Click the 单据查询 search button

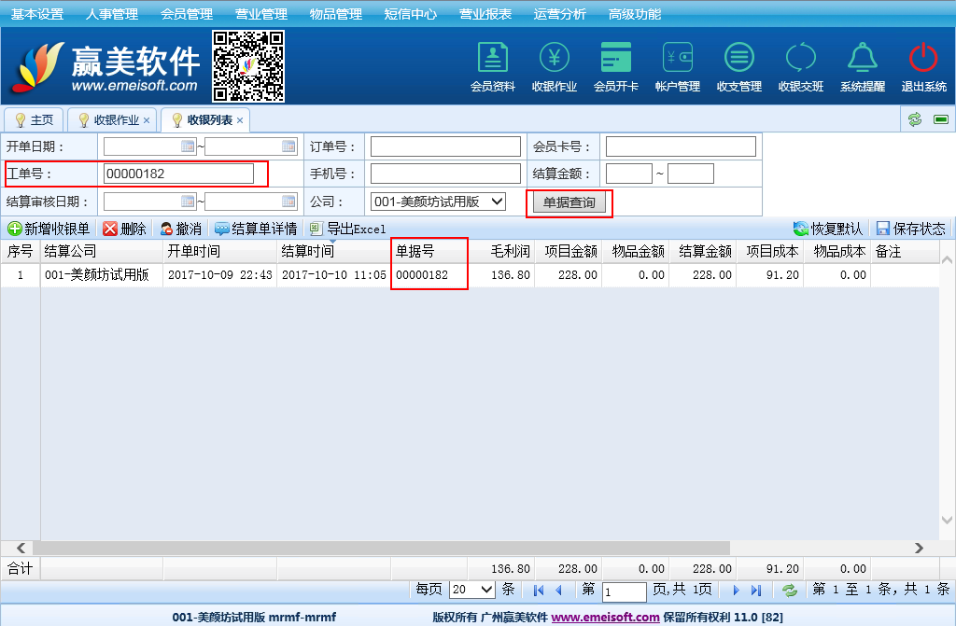(569, 202)
